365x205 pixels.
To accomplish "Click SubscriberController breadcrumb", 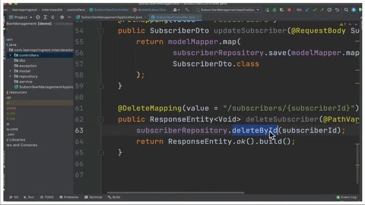I will coord(109,10).
